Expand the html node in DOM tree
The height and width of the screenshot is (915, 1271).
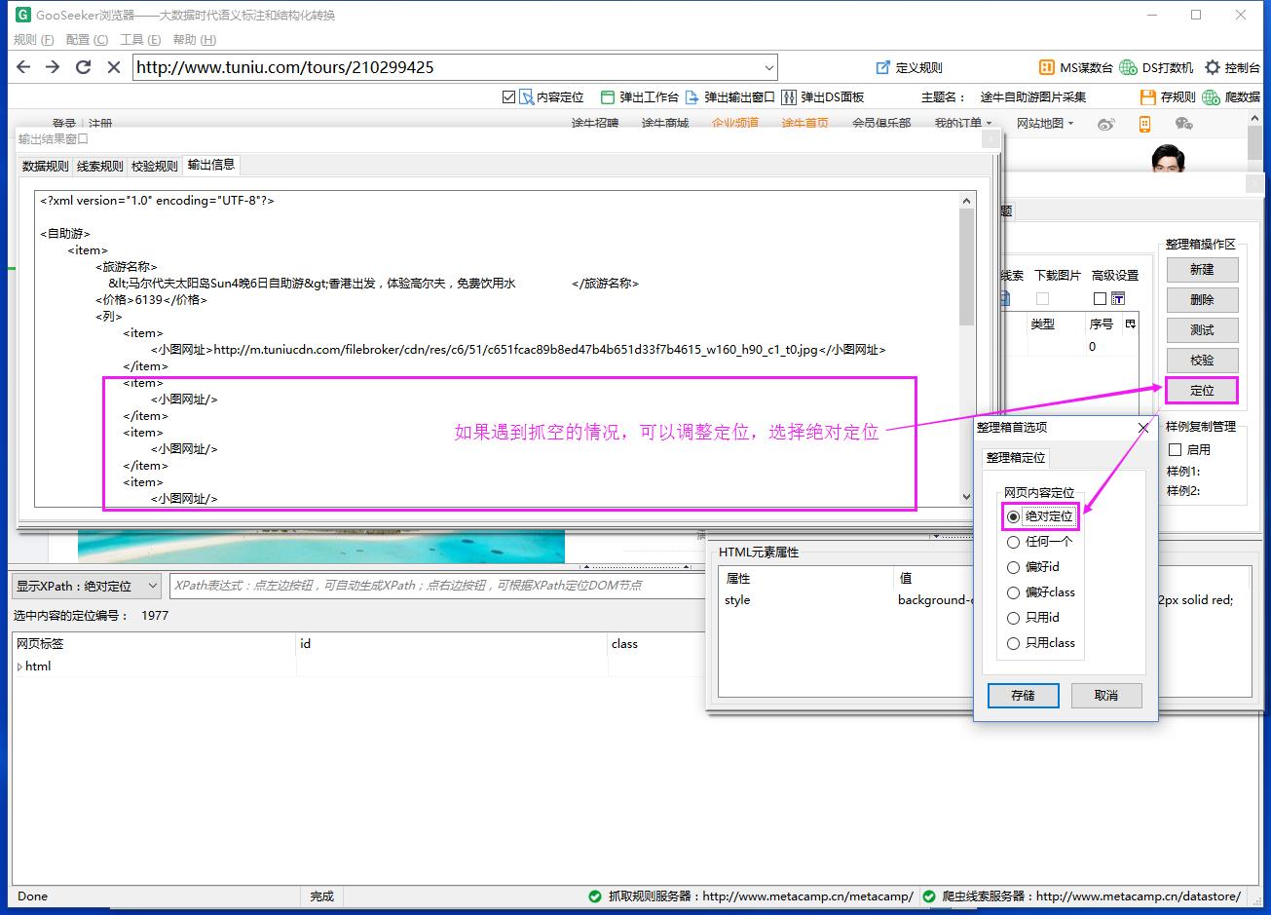coord(19,667)
